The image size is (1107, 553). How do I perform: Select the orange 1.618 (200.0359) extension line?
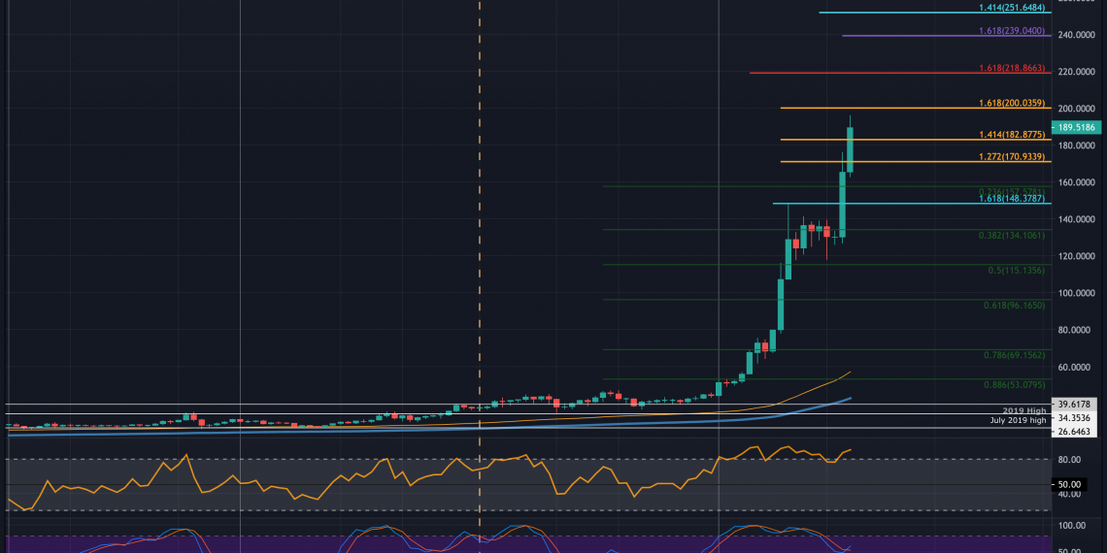874,108
